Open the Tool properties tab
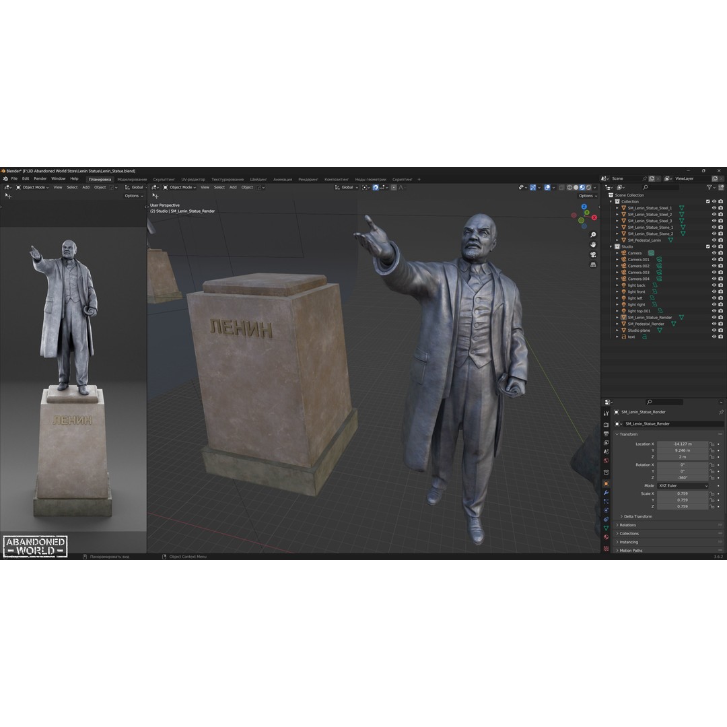The height and width of the screenshot is (727, 727). click(606, 413)
